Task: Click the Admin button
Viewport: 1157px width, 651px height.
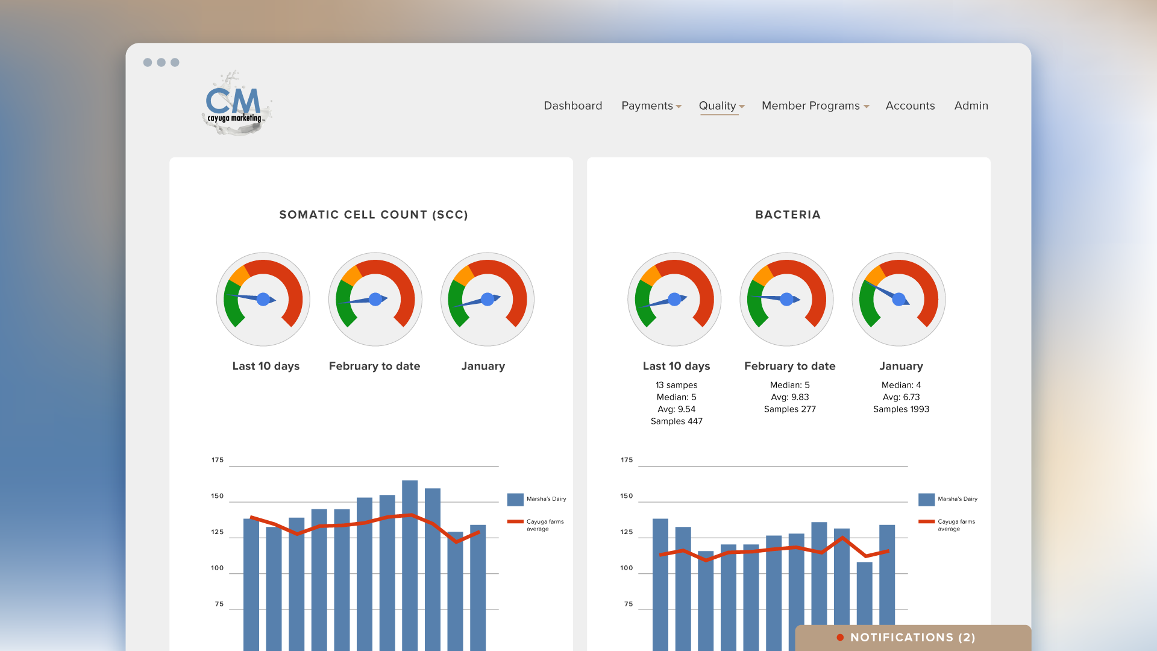Action: click(x=970, y=105)
